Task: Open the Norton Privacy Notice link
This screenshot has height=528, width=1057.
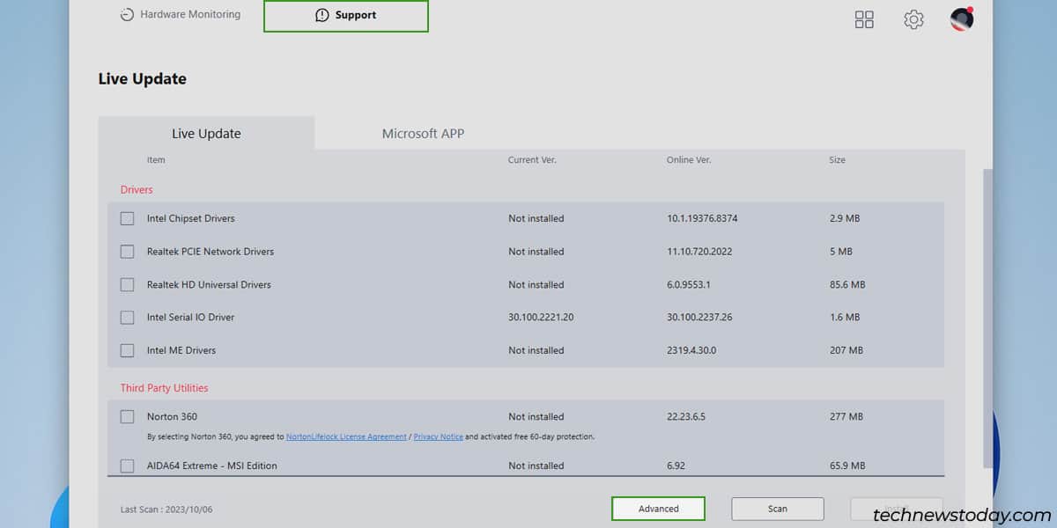Action: (x=438, y=436)
